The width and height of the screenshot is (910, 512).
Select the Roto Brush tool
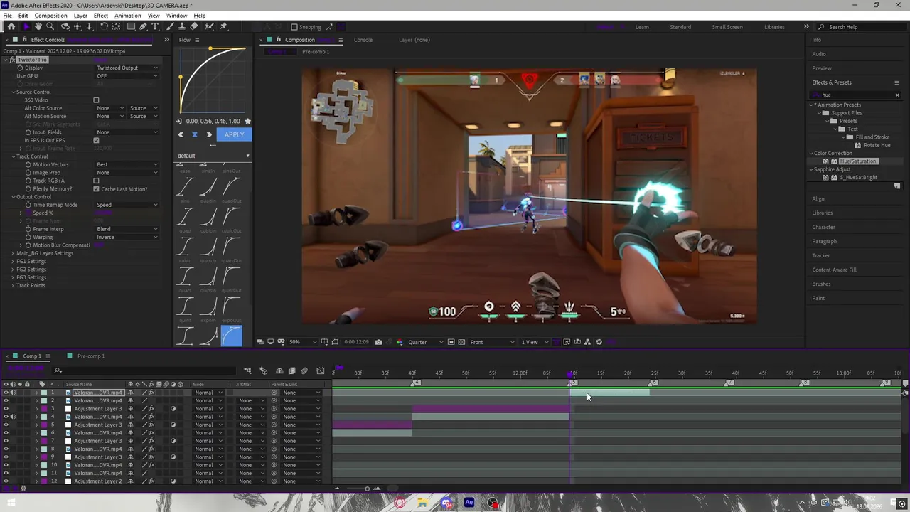[209, 26]
